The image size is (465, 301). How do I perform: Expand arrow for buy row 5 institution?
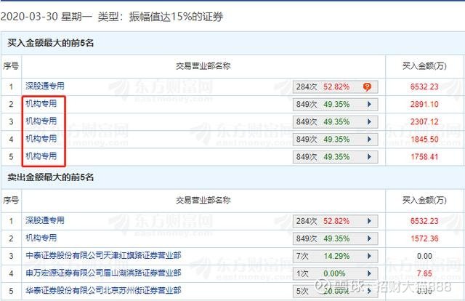pos(369,157)
